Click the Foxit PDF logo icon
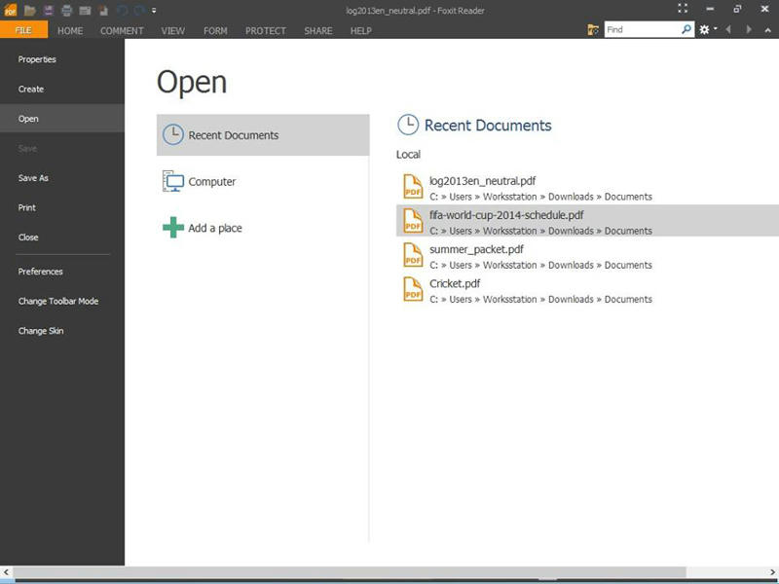 [10, 10]
